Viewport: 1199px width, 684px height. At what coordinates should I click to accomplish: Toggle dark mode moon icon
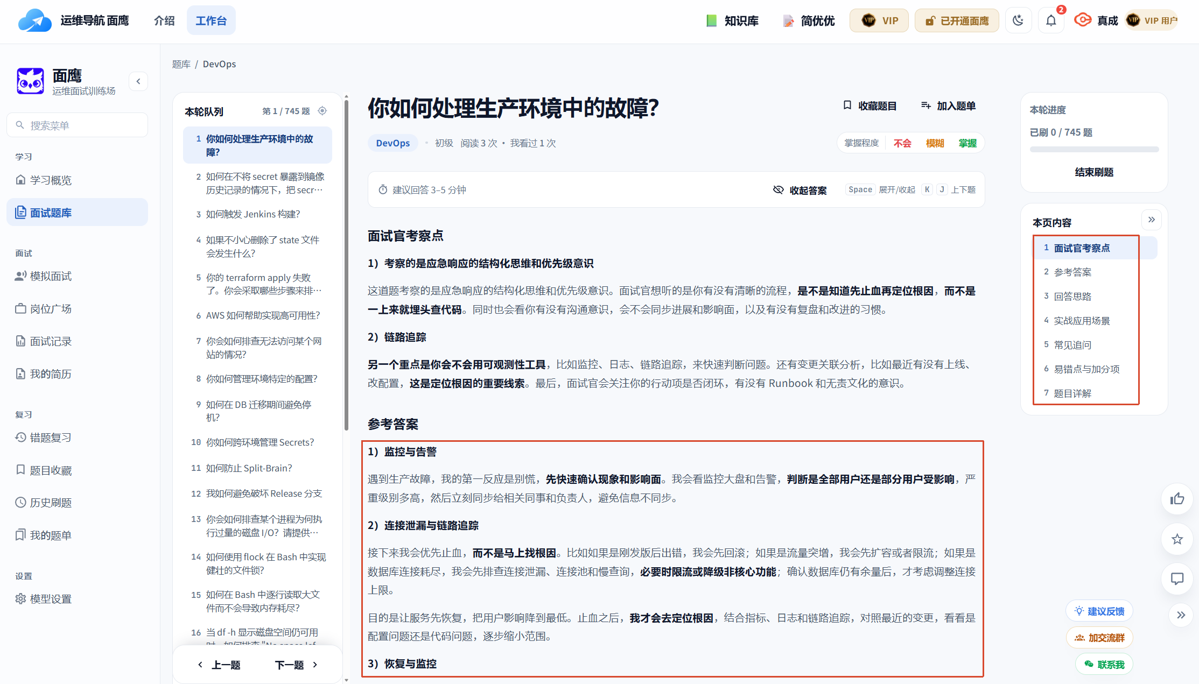[x=1018, y=20]
